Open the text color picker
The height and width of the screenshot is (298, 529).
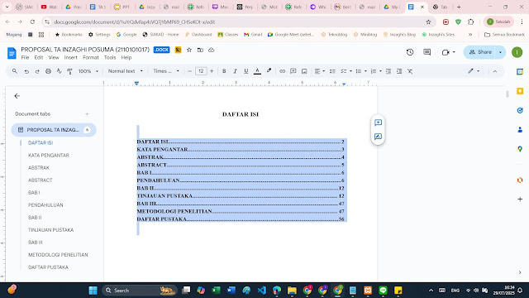pyautogui.click(x=257, y=71)
